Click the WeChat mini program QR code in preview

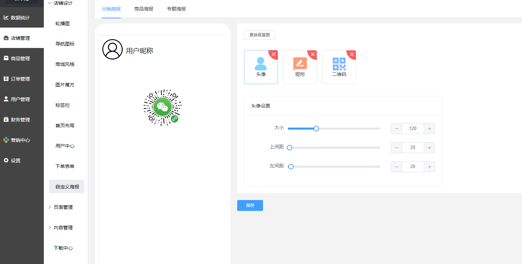tap(163, 107)
